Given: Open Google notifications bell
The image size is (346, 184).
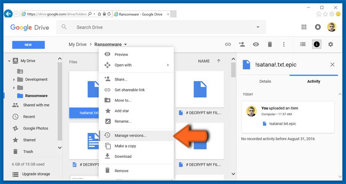Looking at the screenshot, I should [318, 27].
